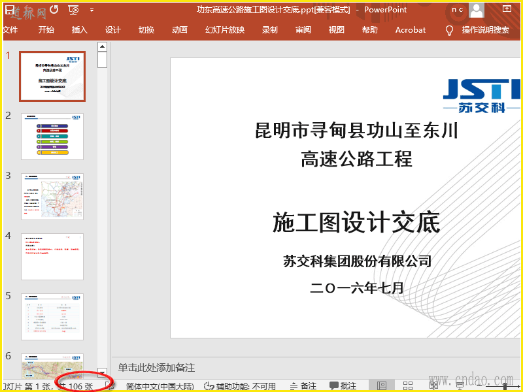
Task: Open Reading View from status bar
Action: point(433,385)
